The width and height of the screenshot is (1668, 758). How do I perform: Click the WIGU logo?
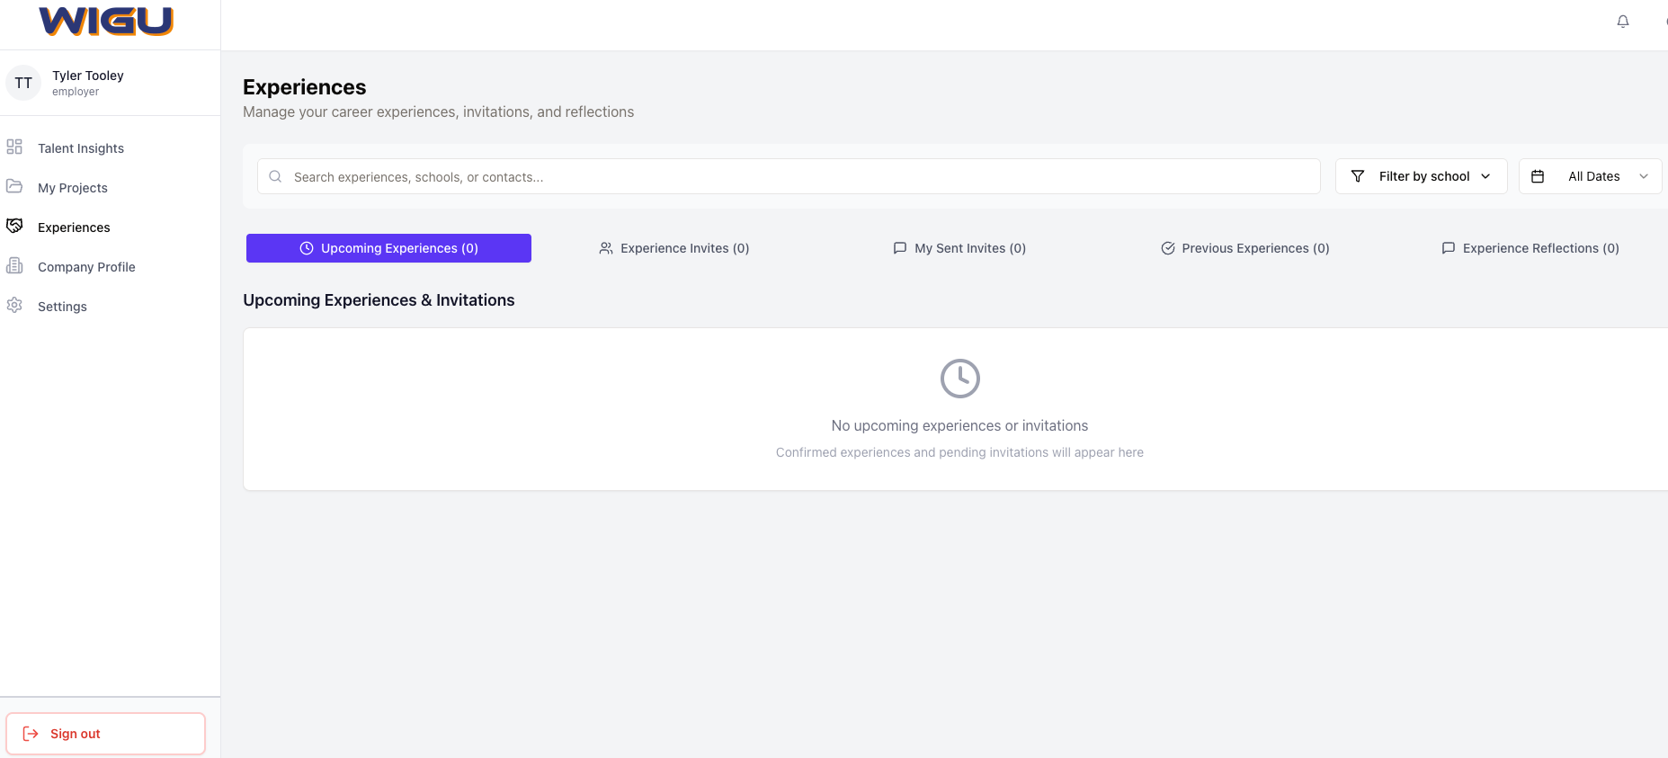[106, 22]
